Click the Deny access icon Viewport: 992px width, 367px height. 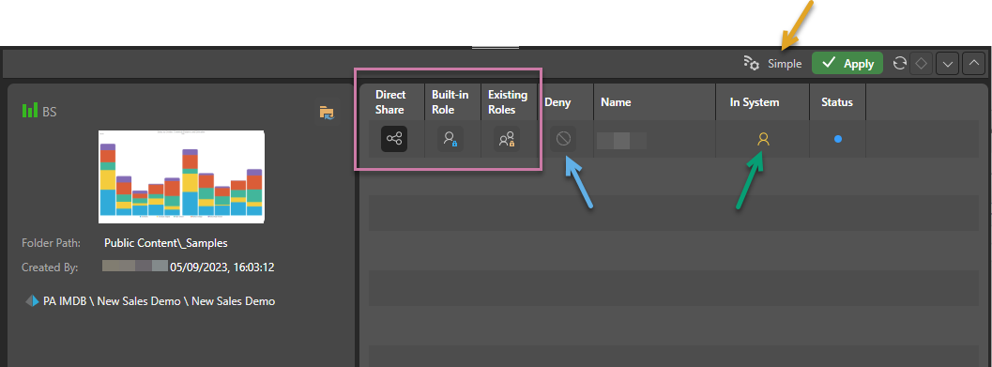[563, 139]
